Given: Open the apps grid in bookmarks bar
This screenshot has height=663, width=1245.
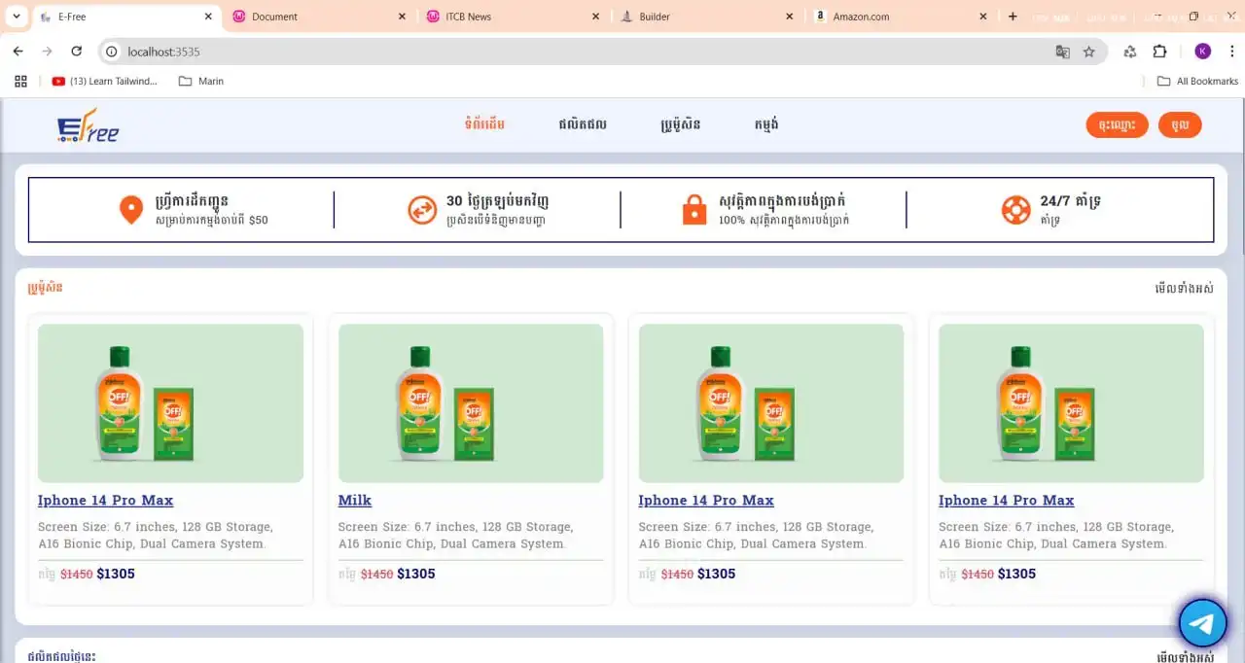Looking at the screenshot, I should (x=20, y=82).
